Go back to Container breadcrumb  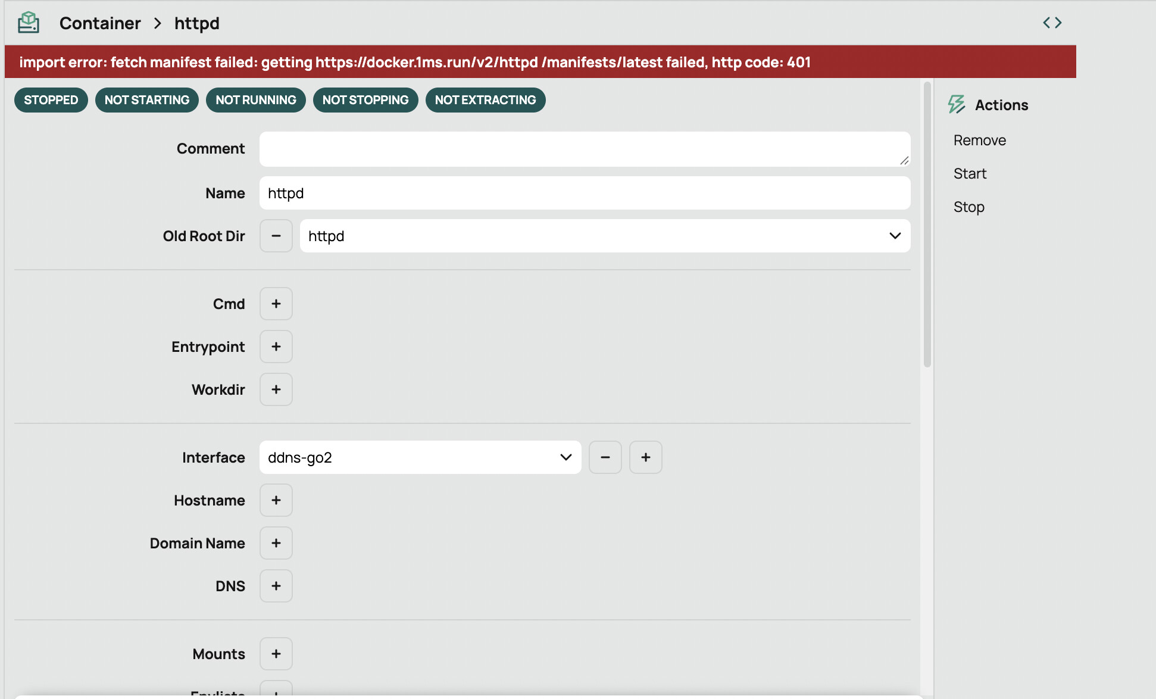(x=100, y=23)
